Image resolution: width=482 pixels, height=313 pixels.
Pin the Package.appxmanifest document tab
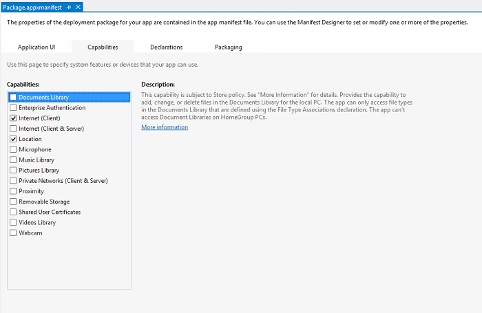pyautogui.click(x=69, y=7)
